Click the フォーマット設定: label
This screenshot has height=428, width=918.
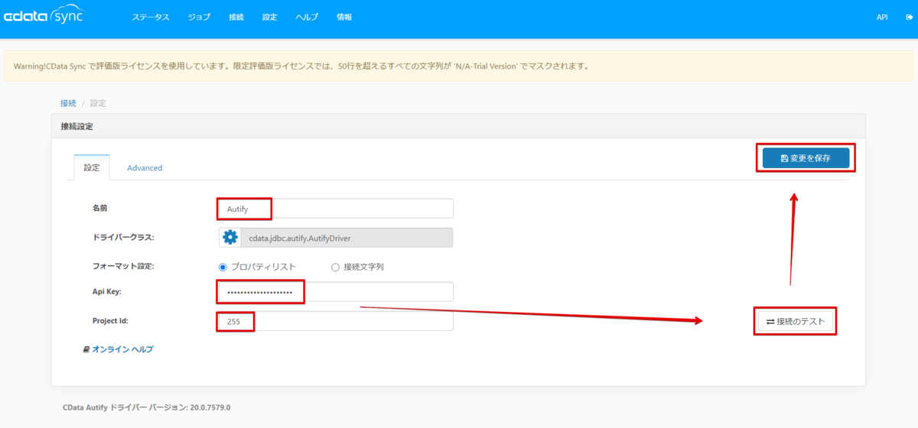[x=124, y=267]
